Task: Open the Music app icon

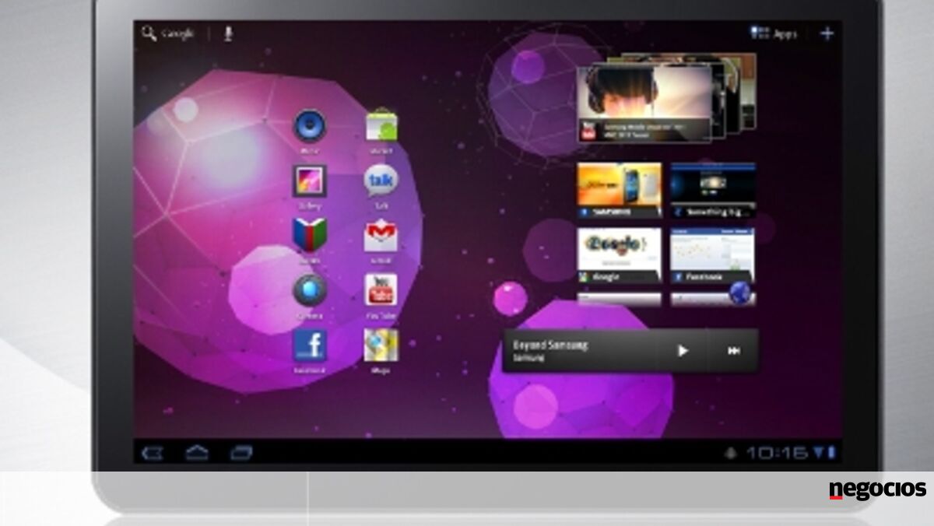Action: coord(309,125)
